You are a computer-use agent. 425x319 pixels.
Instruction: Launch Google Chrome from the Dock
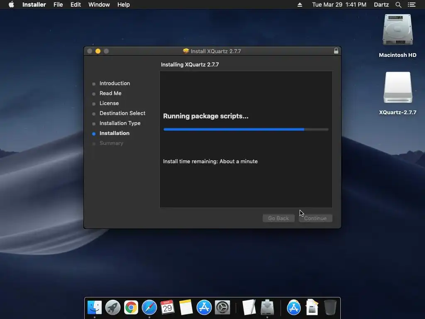click(131, 308)
